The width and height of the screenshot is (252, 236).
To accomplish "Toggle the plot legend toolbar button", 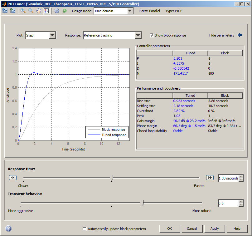I will (46, 11).
